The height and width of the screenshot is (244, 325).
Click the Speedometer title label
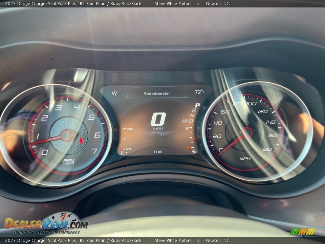[x=157, y=94]
